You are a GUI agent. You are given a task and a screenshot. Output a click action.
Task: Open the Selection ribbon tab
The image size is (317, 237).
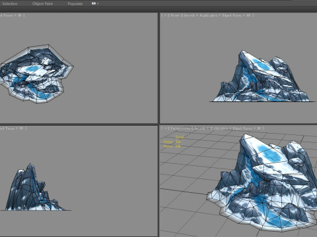tap(10, 4)
